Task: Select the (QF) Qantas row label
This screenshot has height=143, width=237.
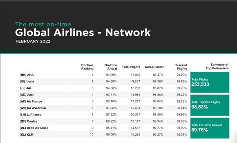Action: point(28,121)
